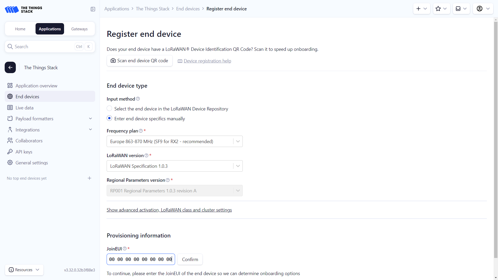The height and width of the screenshot is (280, 498).
Task: Click the General settings icon
Action: coord(10,162)
